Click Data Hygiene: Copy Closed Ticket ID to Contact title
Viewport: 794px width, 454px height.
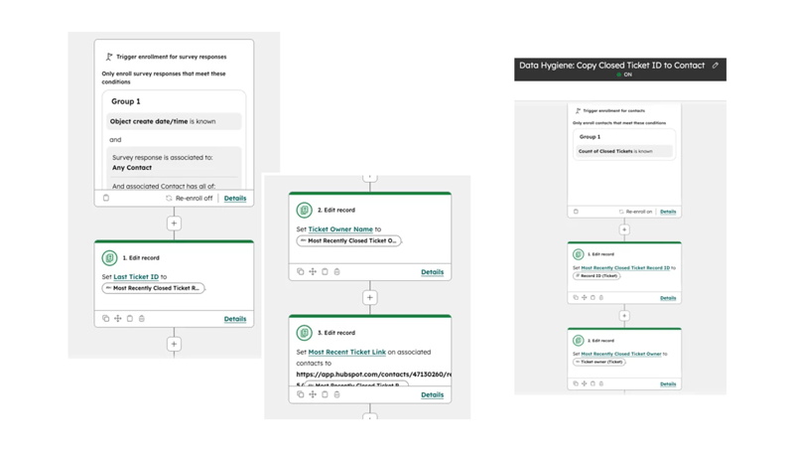611,66
